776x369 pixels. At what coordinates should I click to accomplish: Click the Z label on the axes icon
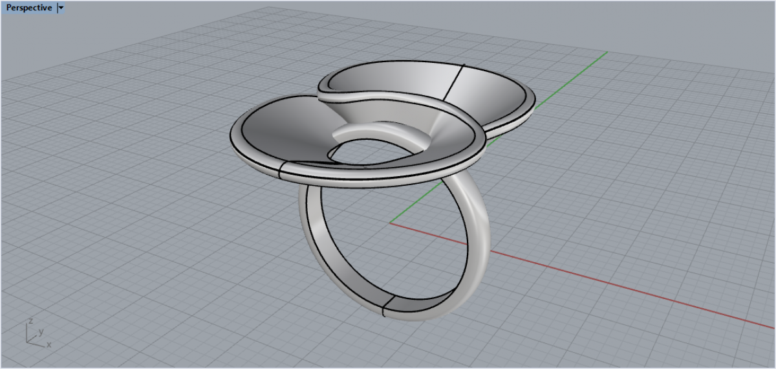click(x=31, y=322)
